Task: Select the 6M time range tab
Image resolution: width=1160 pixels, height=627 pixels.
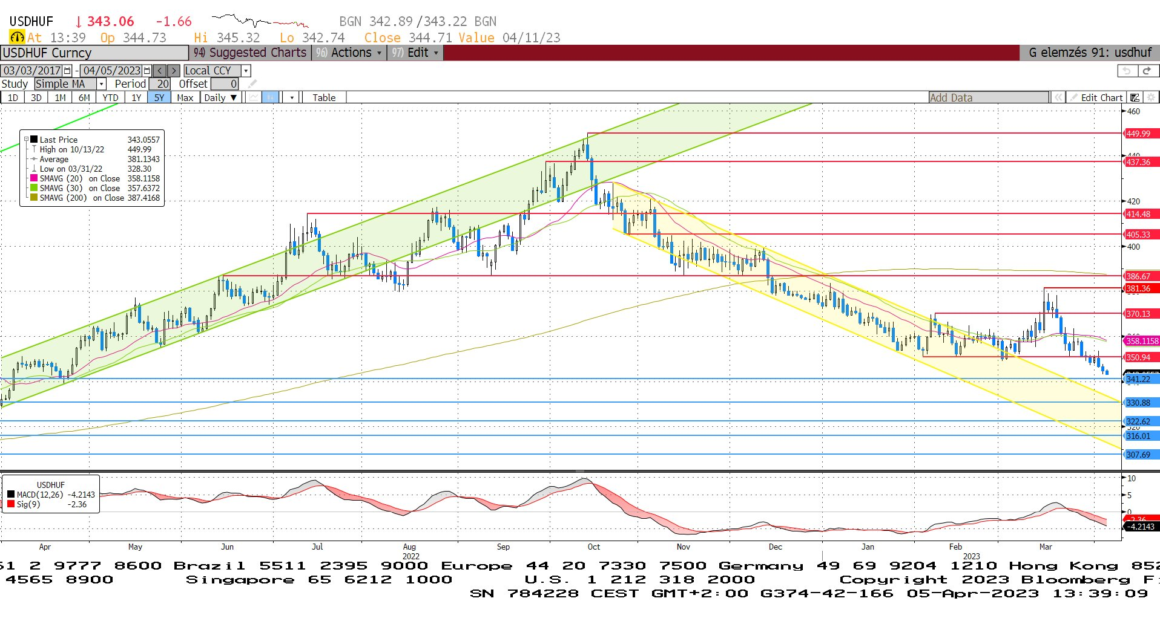Action: click(84, 97)
